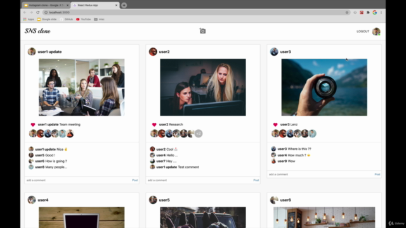
Task: Click Post button on user1 update card
Action: point(134,180)
